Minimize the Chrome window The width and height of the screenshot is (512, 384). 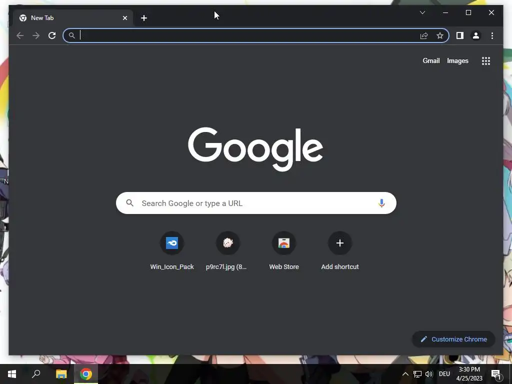tap(445, 12)
